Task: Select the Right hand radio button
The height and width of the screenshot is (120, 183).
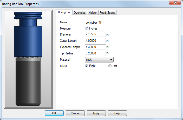Action: click(x=87, y=66)
